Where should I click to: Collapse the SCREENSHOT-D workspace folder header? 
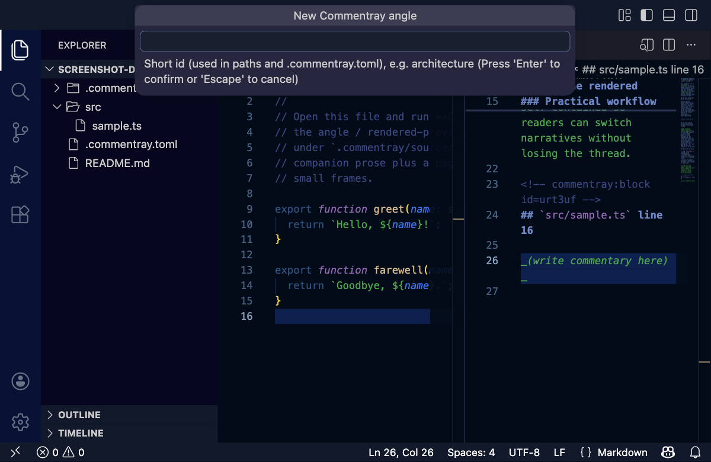(89, 69)
